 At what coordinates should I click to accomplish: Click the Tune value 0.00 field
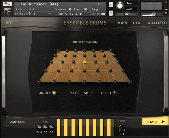coord(131,8)
